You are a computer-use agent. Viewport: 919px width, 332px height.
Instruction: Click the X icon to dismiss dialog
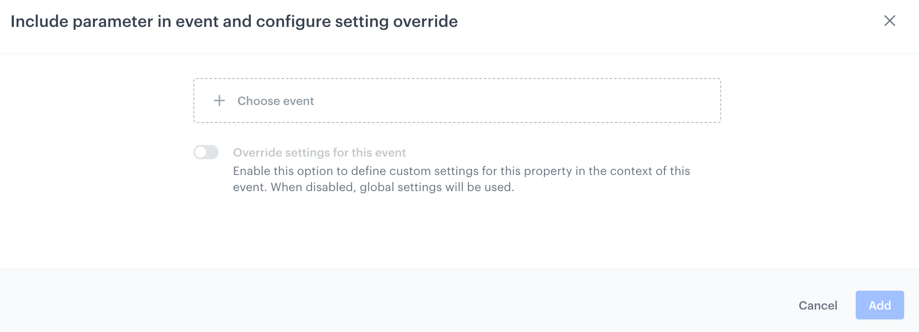[x=890, y=21]
